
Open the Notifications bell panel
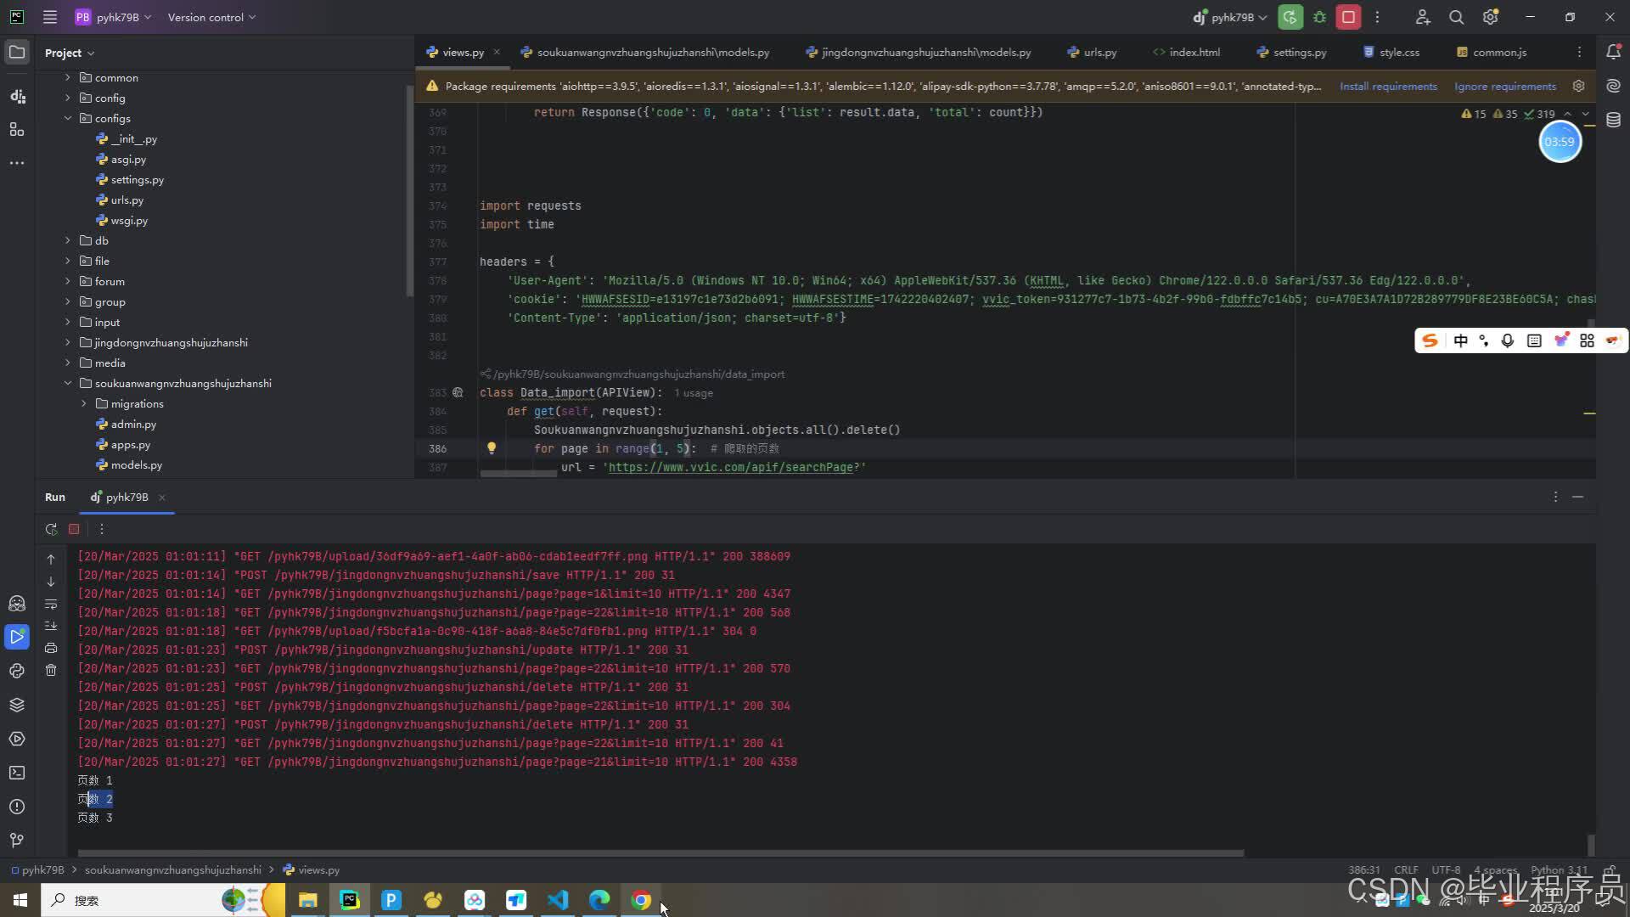pyautogui.click(x=1613, y=52)
